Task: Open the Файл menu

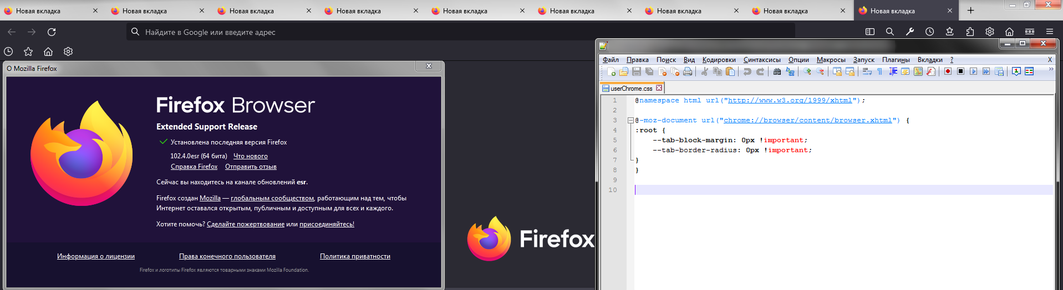Action: (x=611, y=60)
